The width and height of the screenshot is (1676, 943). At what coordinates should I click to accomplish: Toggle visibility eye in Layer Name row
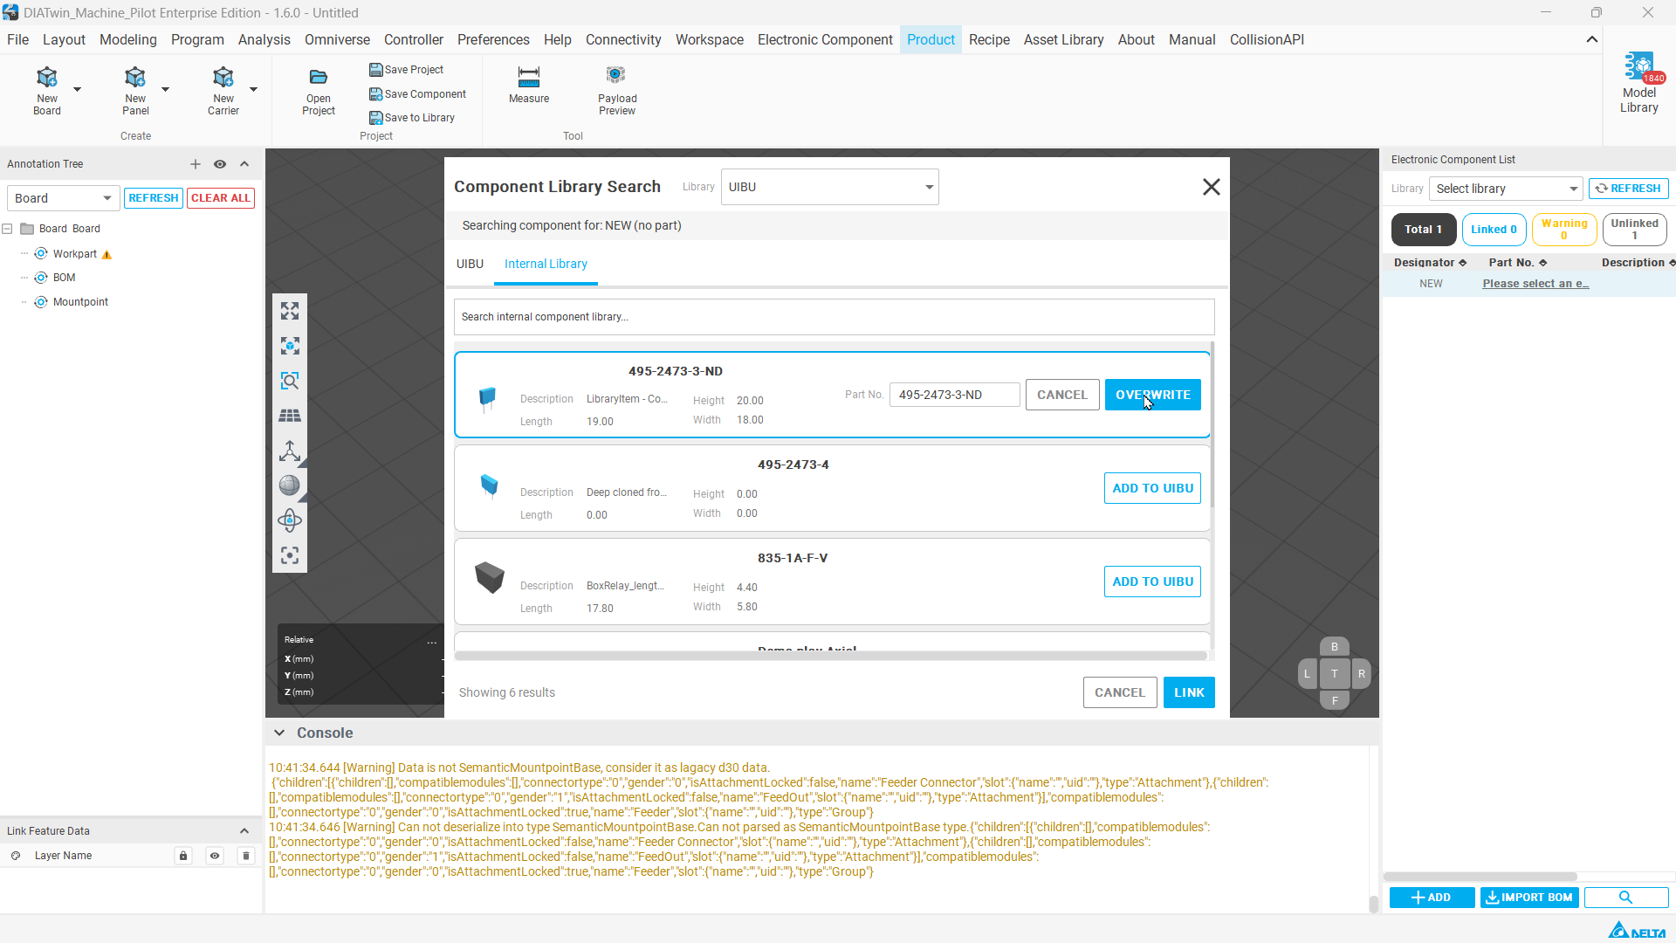click(x=215, y=856)
